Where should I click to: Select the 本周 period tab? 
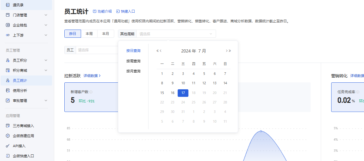(89, 34)
